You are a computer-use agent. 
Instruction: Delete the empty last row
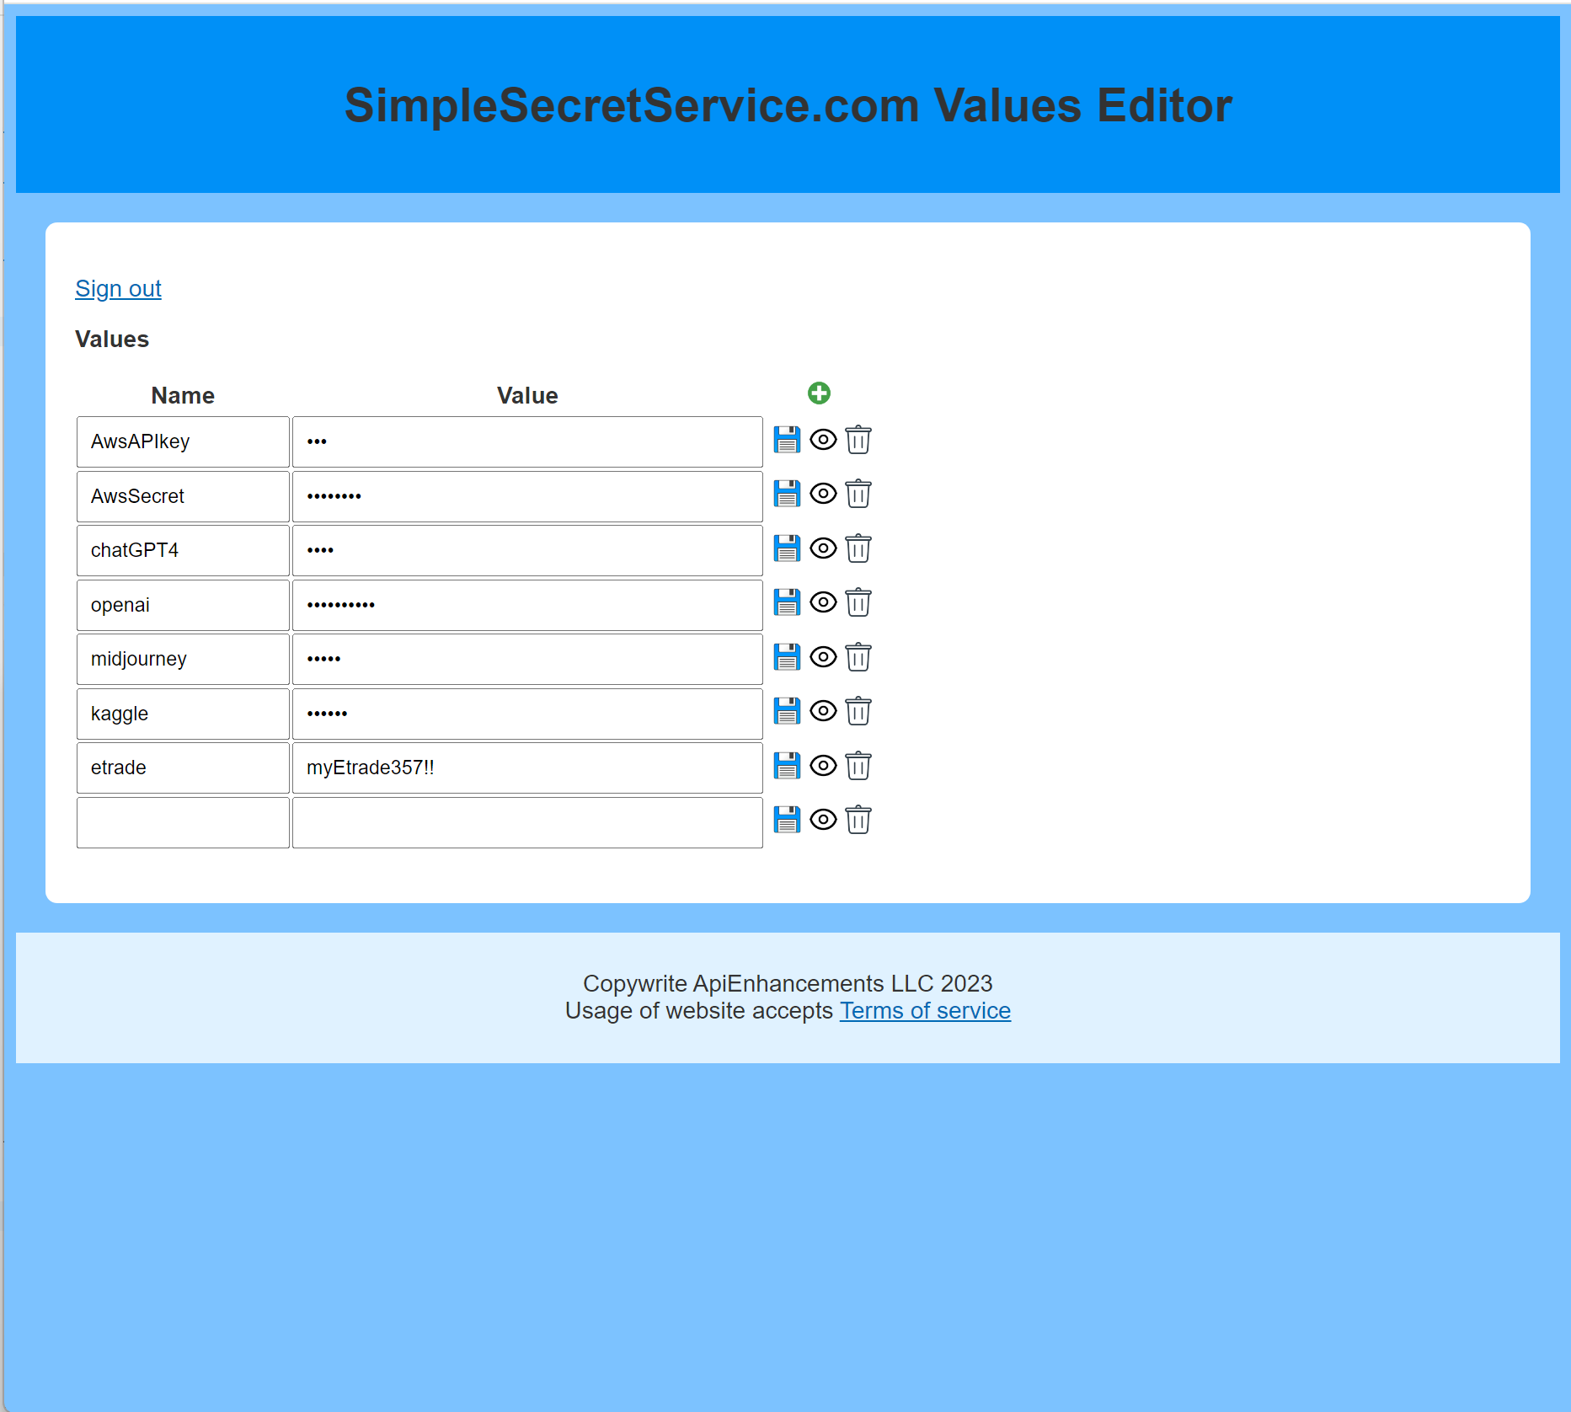pos(858,820)
